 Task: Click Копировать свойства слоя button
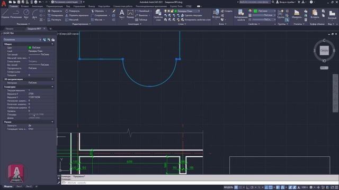(195, 20)
